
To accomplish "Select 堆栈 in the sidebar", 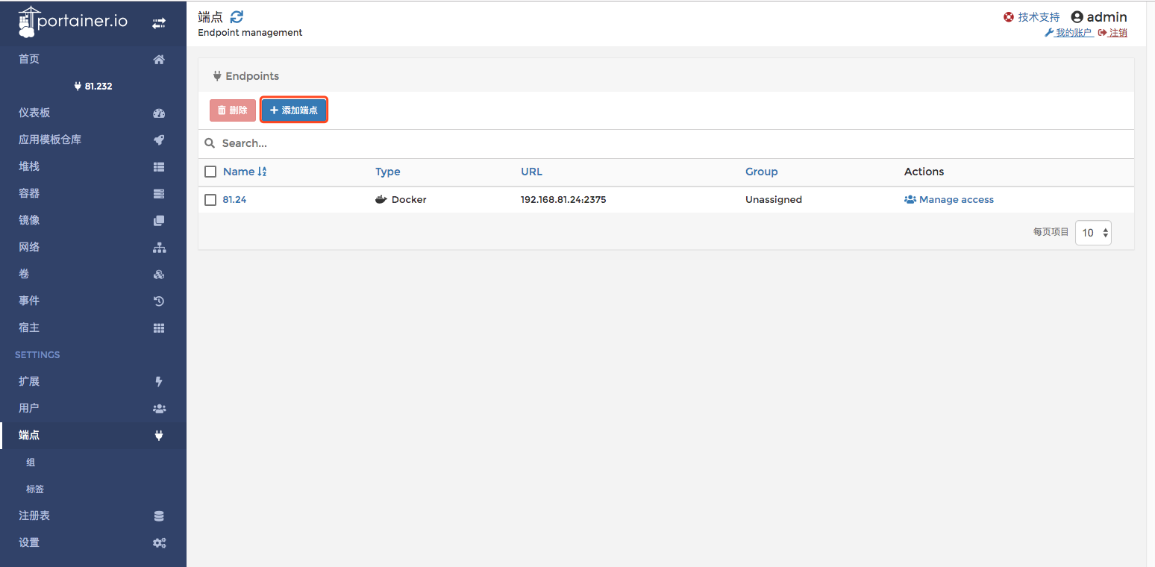I will (93, 167).
